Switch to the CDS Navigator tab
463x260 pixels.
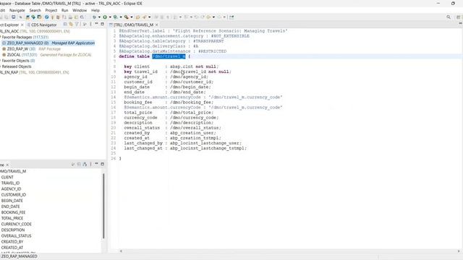pyautogui.click(x=42, y=25)
